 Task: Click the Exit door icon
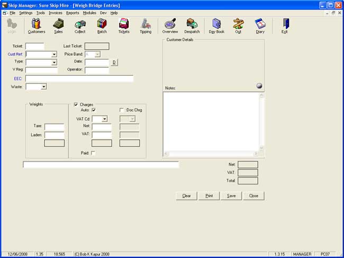point(285,26)
